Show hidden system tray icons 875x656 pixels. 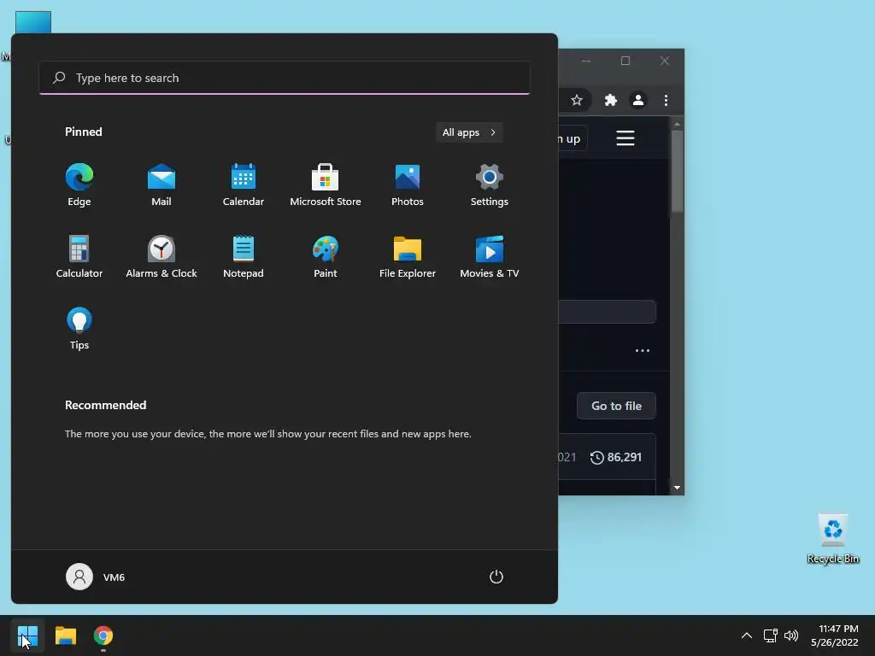tap(746, 635)
